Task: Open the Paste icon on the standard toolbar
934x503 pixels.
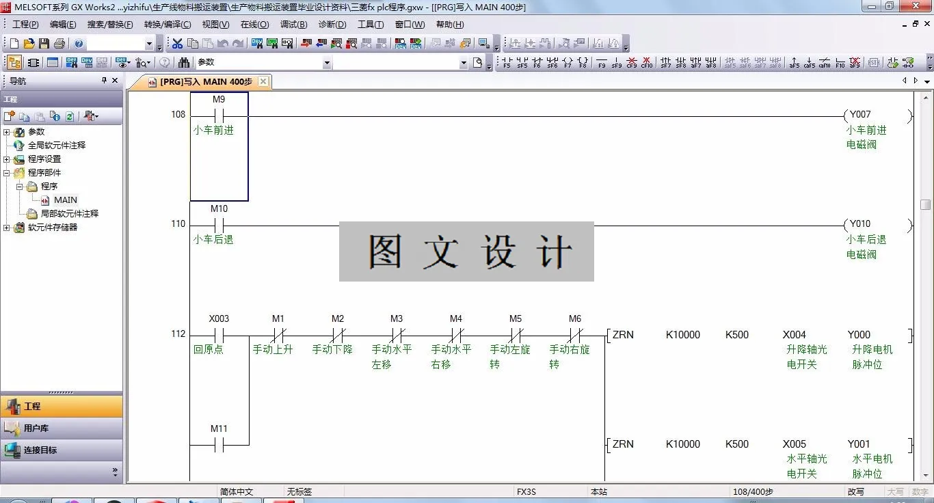Action: [x=209, y=43]
